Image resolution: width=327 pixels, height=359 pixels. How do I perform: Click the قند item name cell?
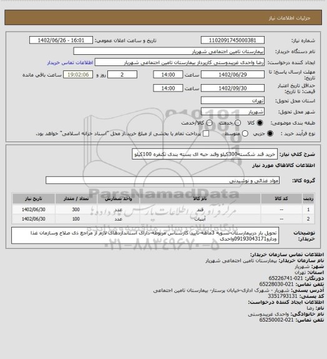pos(200,209)
